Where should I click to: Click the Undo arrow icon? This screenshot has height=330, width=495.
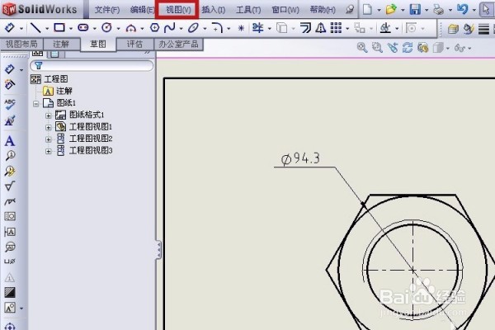pyautogui.click(x=463, y=9)
